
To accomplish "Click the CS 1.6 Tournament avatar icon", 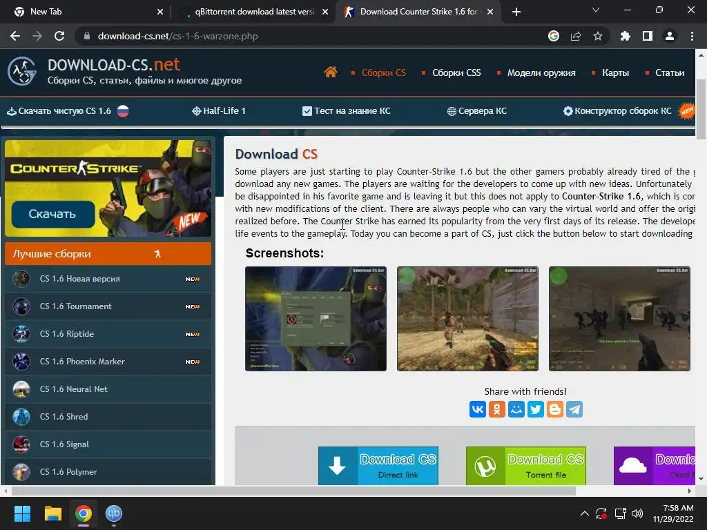I will (x=21, y=306).
